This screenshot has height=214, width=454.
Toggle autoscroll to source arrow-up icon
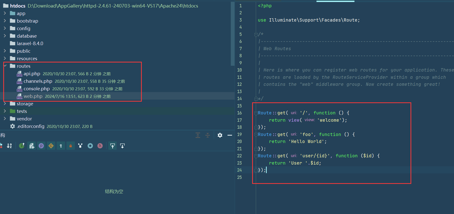(x=113, y=146)
